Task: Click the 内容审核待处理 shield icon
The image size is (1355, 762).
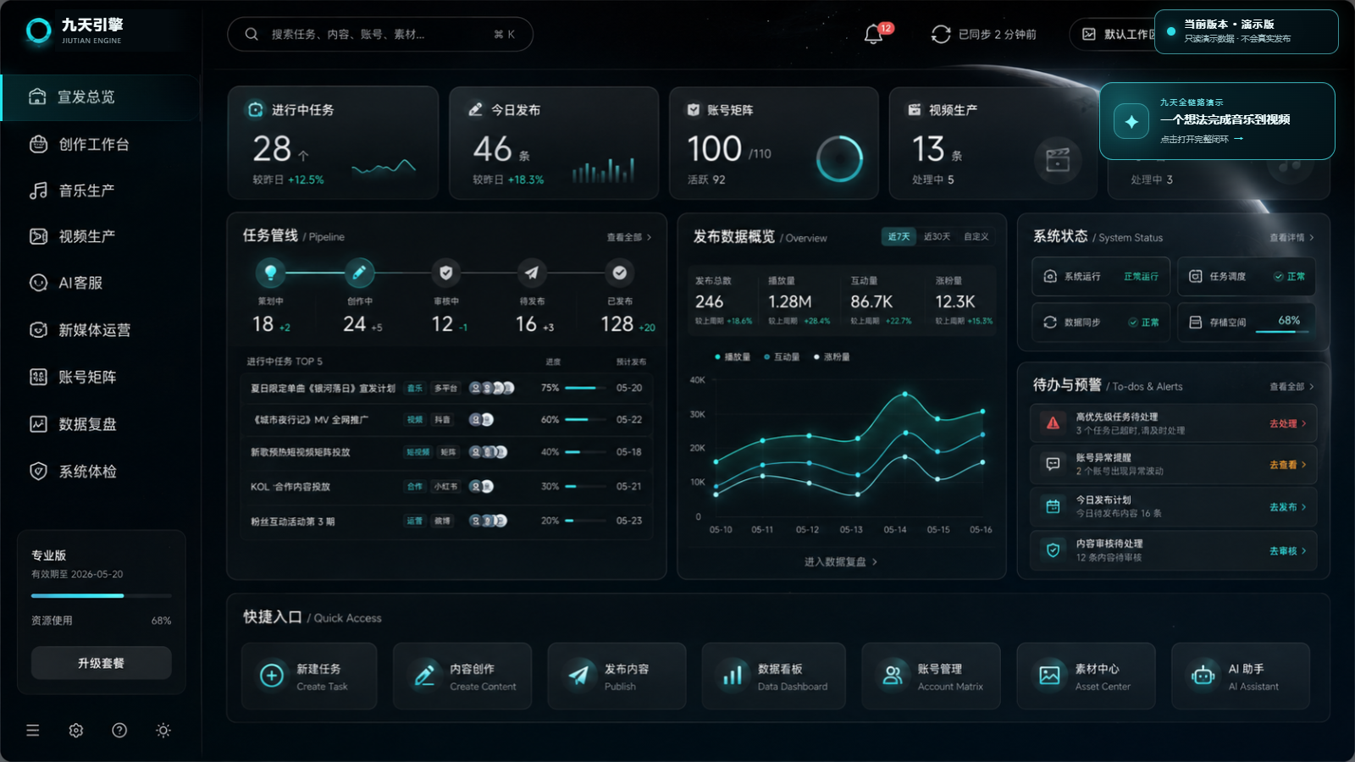Action: (x=1053, y=550)
